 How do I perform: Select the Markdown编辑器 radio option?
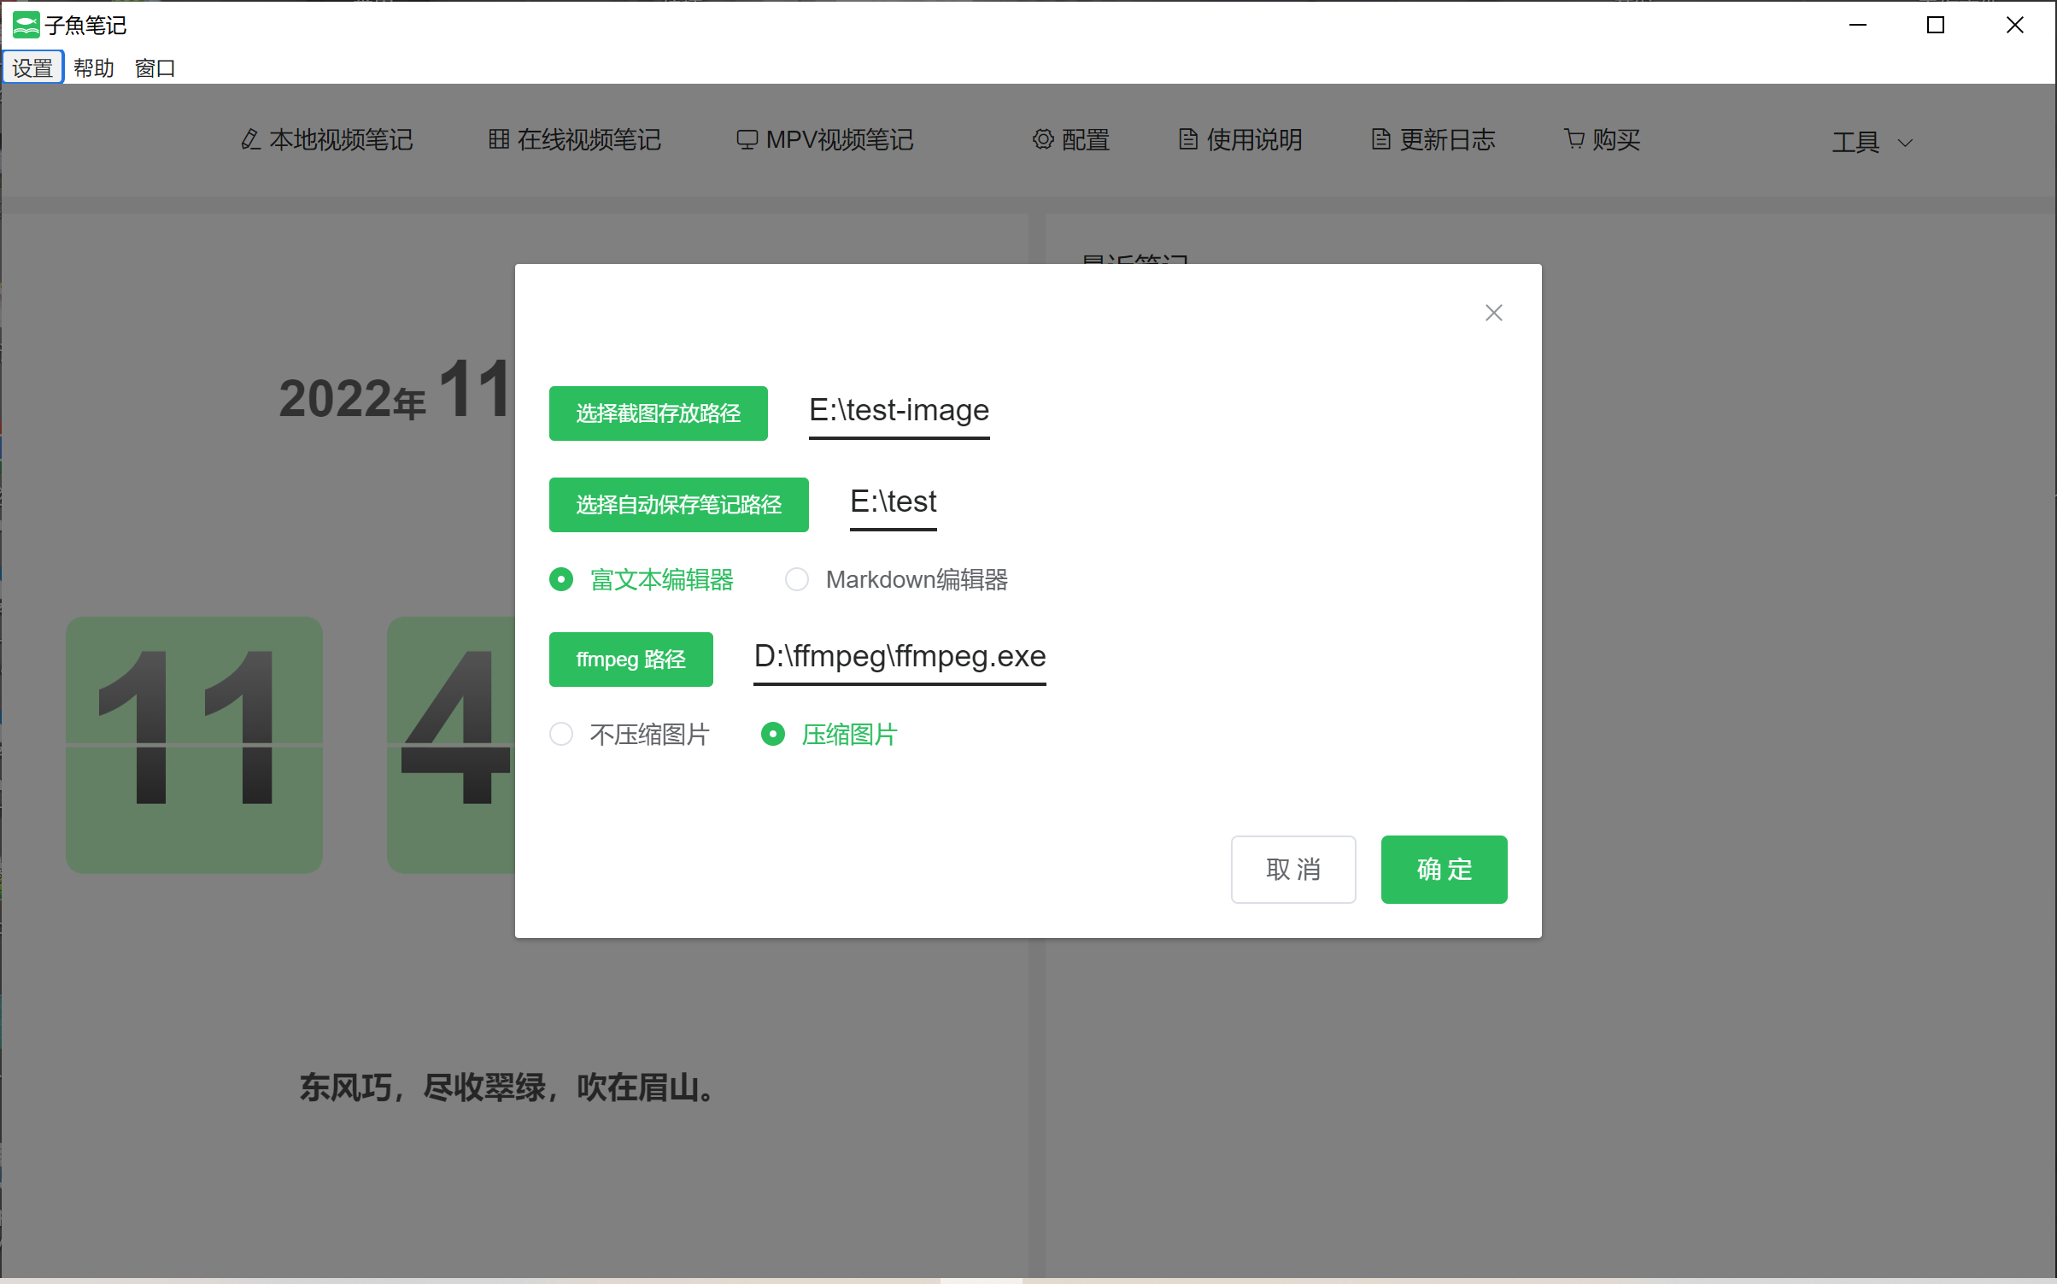(x=797, y=579)
